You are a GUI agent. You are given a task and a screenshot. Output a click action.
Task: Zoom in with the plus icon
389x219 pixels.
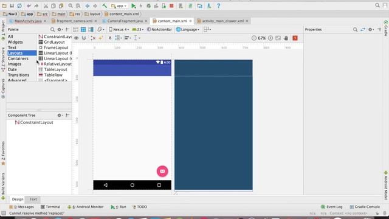pos(270,38)
